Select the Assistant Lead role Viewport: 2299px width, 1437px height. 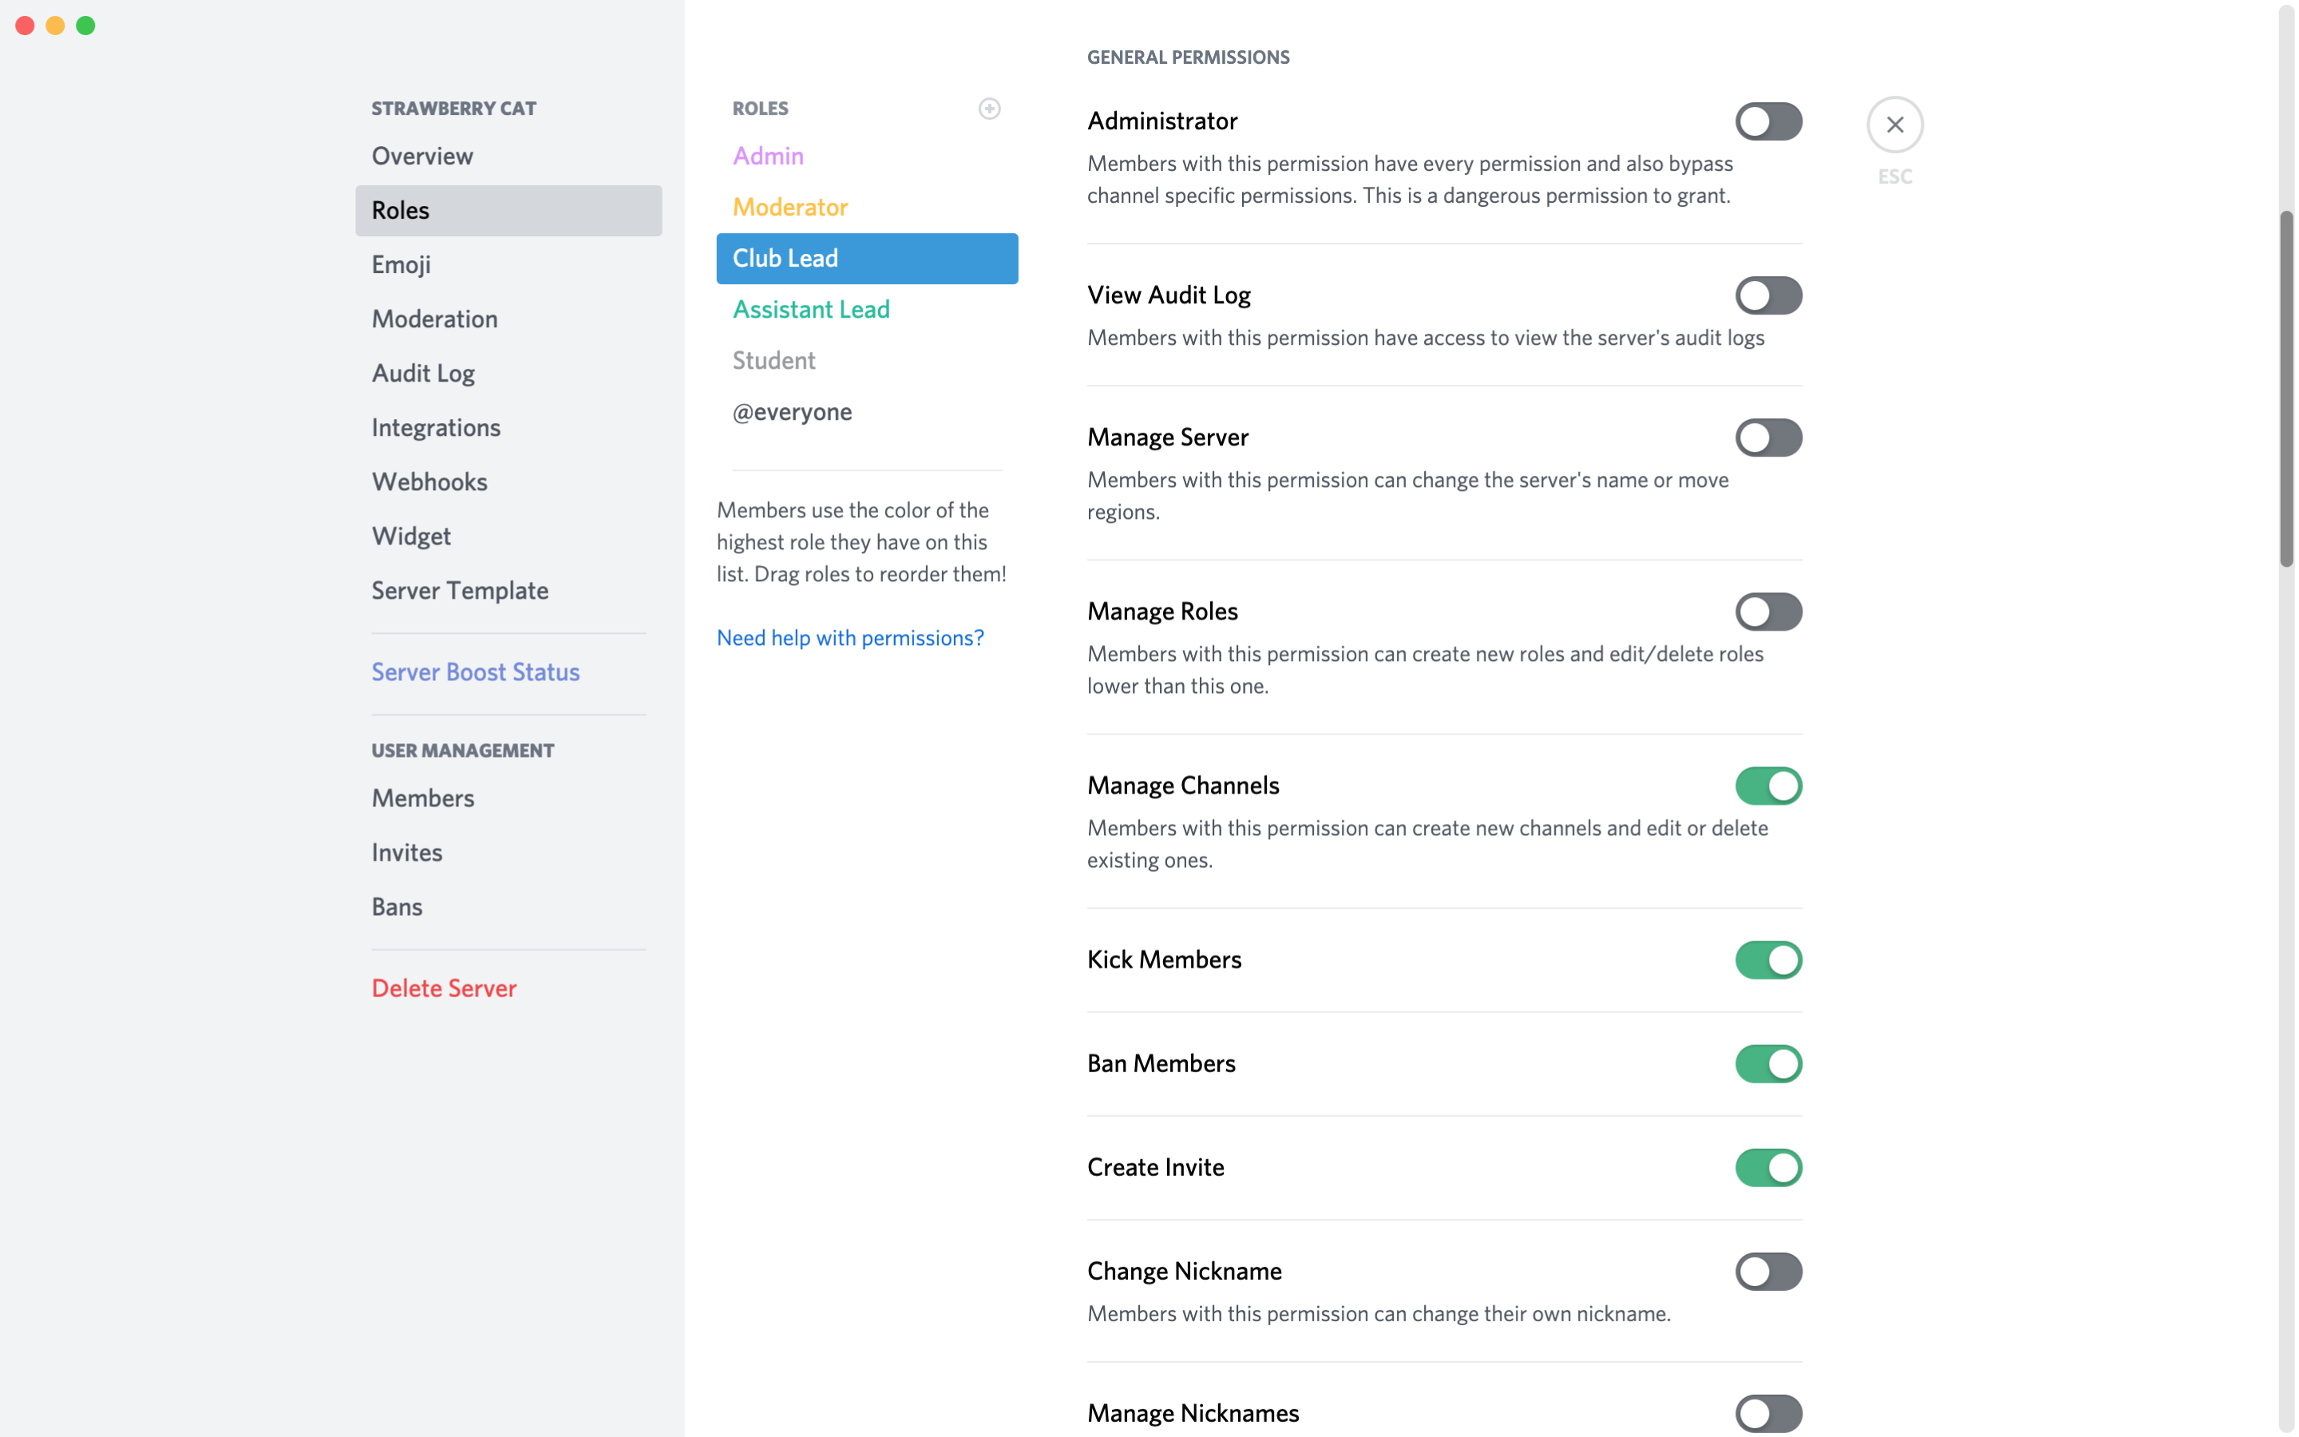pos(811,310)
